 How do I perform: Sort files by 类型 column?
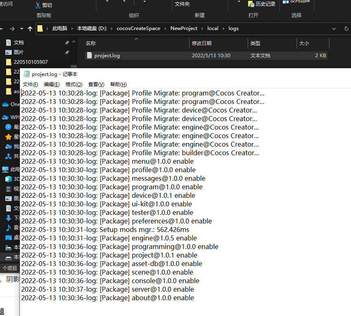(x=255, y=43)
